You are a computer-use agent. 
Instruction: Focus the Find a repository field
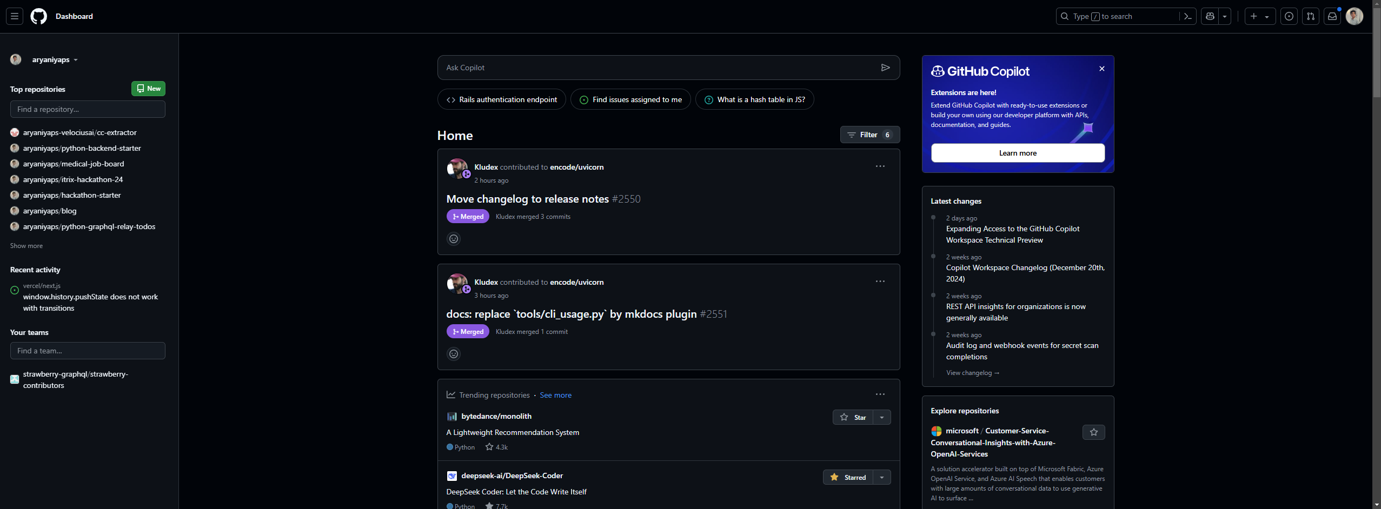pos(88,109)
